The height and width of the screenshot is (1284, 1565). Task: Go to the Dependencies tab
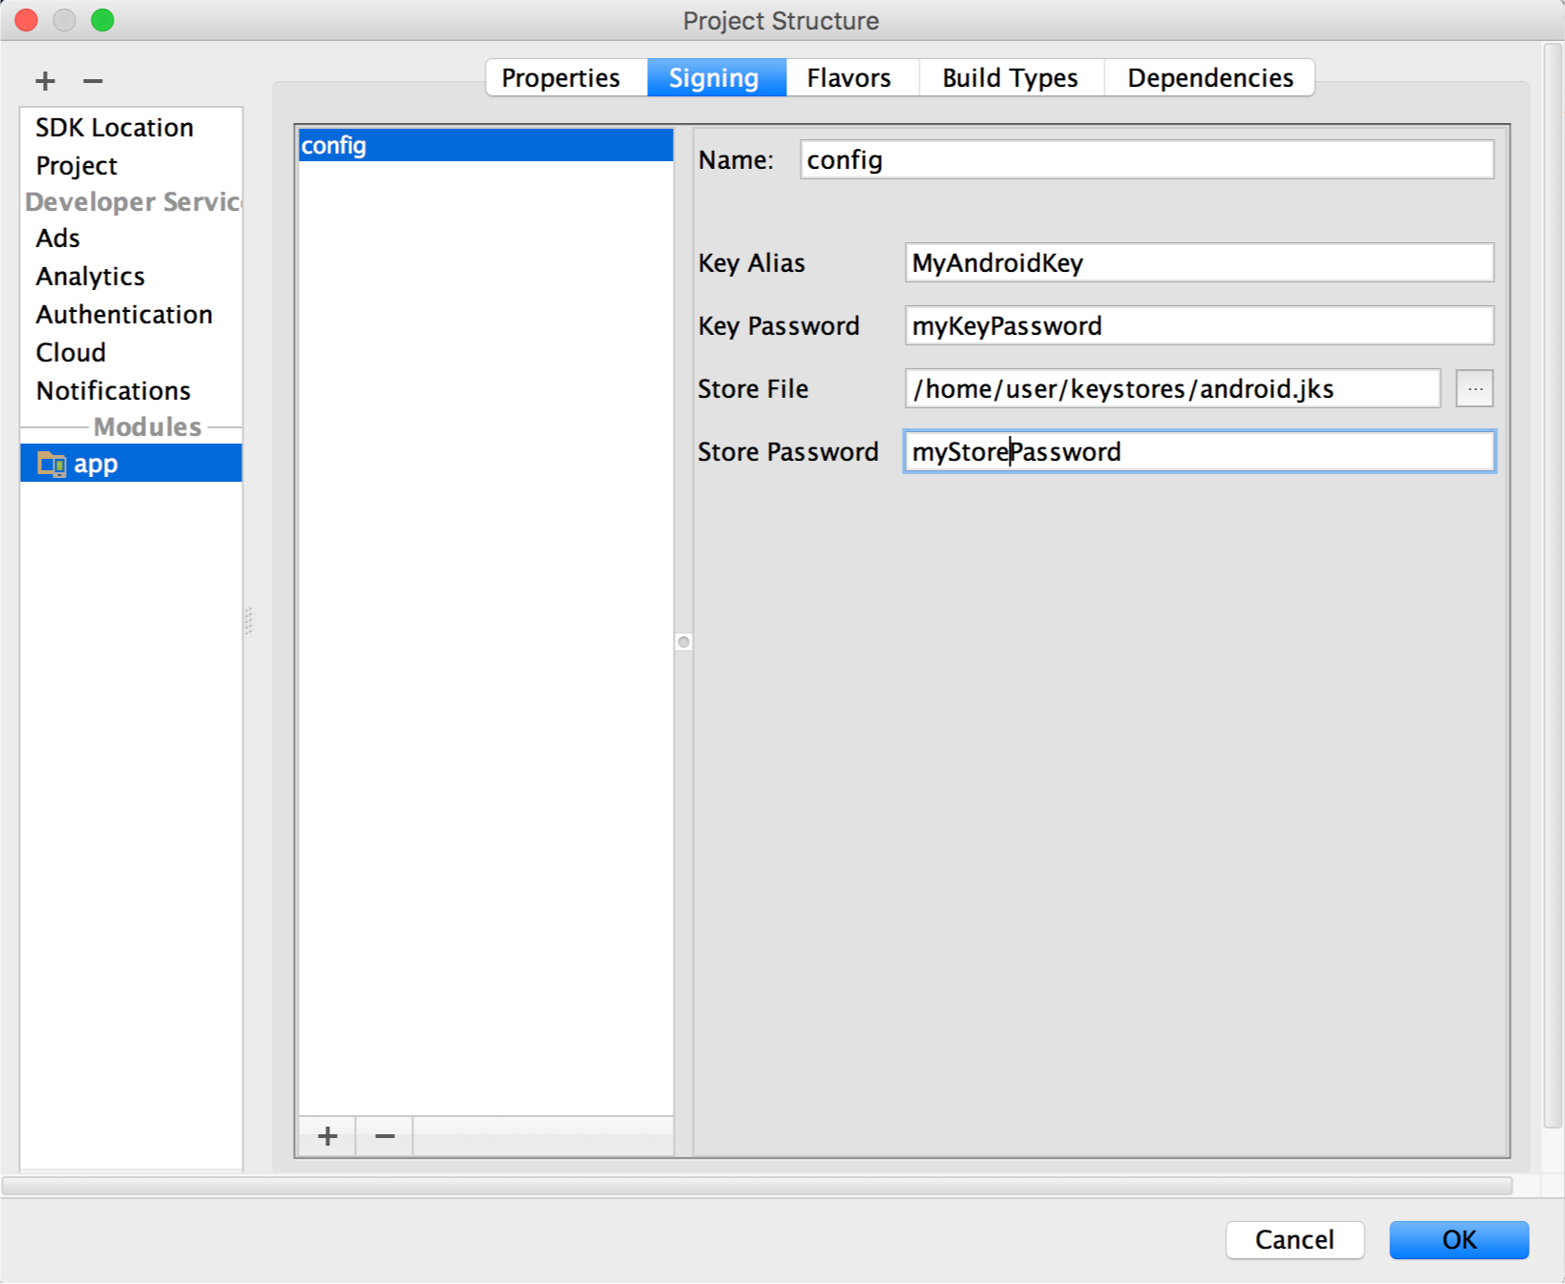[x=1209, y=78]
